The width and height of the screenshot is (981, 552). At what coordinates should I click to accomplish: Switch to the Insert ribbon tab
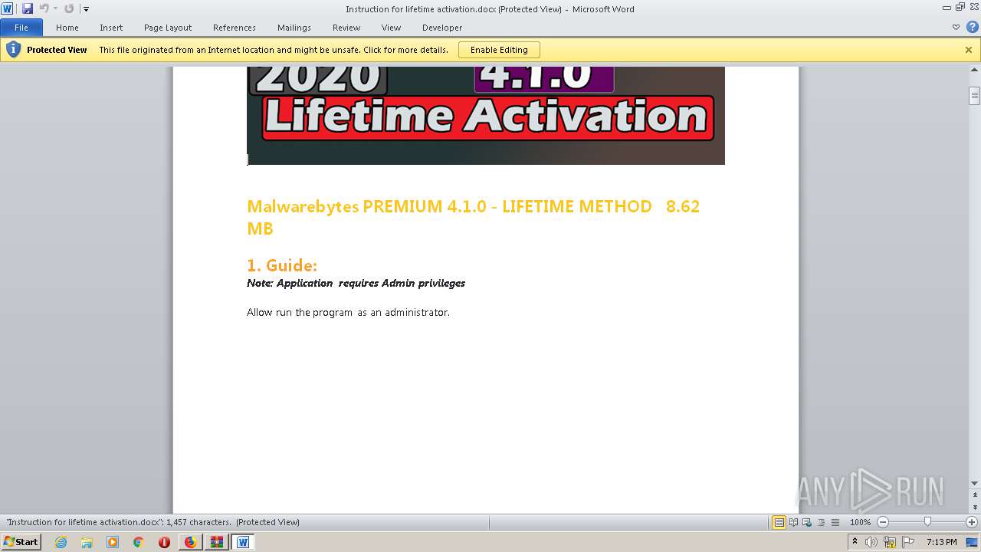111,28
